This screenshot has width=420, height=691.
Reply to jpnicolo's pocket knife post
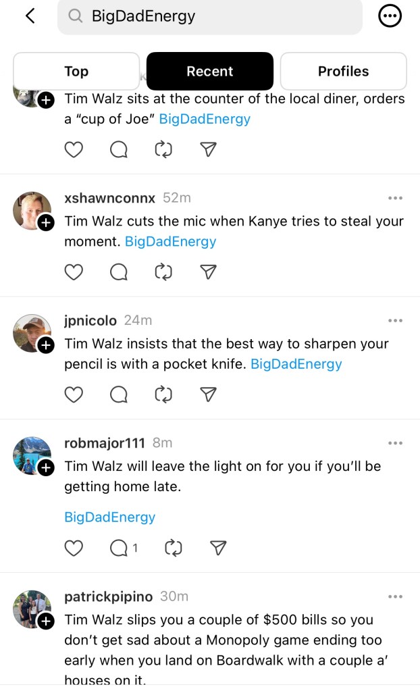[119, 394]
